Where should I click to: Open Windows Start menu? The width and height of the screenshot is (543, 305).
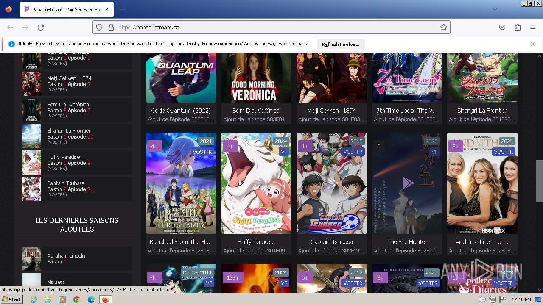pos(11,299)
